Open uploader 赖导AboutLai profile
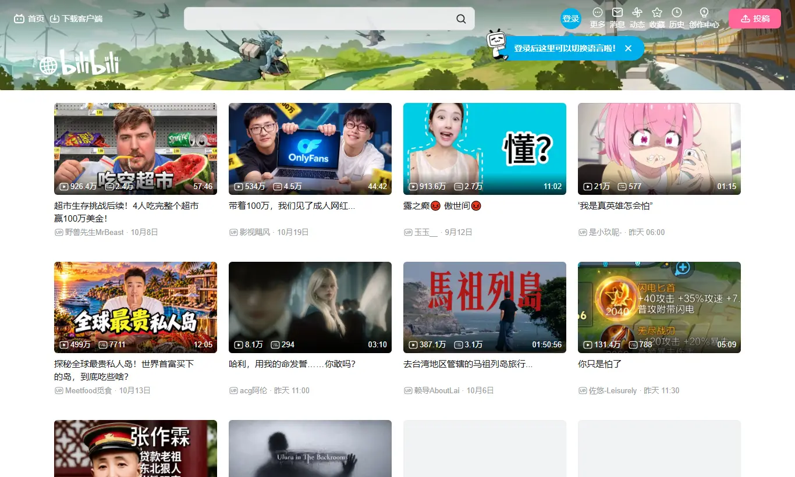The height and width of the screenshot is (477, 795). pos(436,390)
